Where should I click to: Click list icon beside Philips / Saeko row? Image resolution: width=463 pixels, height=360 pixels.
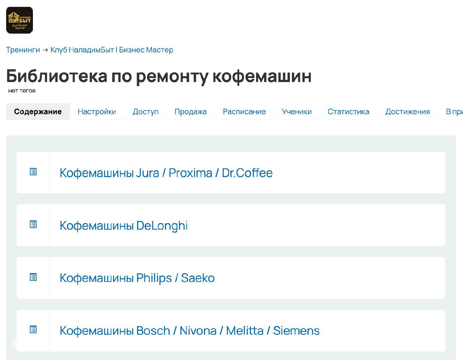pos(33,277)
